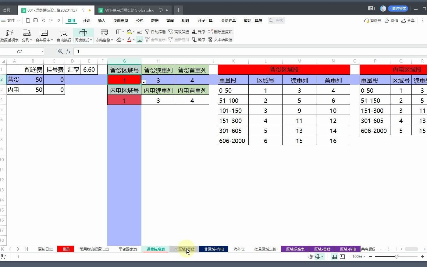The width and height of the screenshot is (427, 267).
Task: Click 协作 collaborate button
Action: click(391, 20)
